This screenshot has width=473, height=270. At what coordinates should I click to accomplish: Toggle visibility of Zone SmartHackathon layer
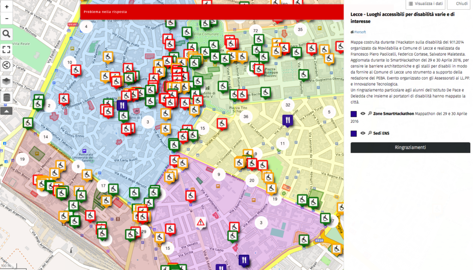click(x=363, y=113)
